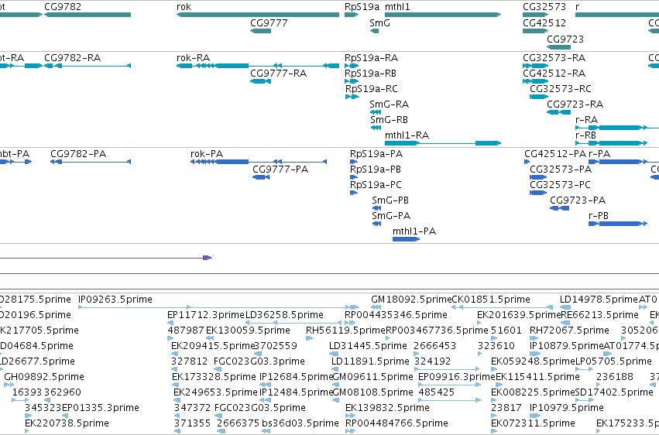Click the r-RA transcript label
The height and width of the screenshot is (435, 659).
[586, 120]
